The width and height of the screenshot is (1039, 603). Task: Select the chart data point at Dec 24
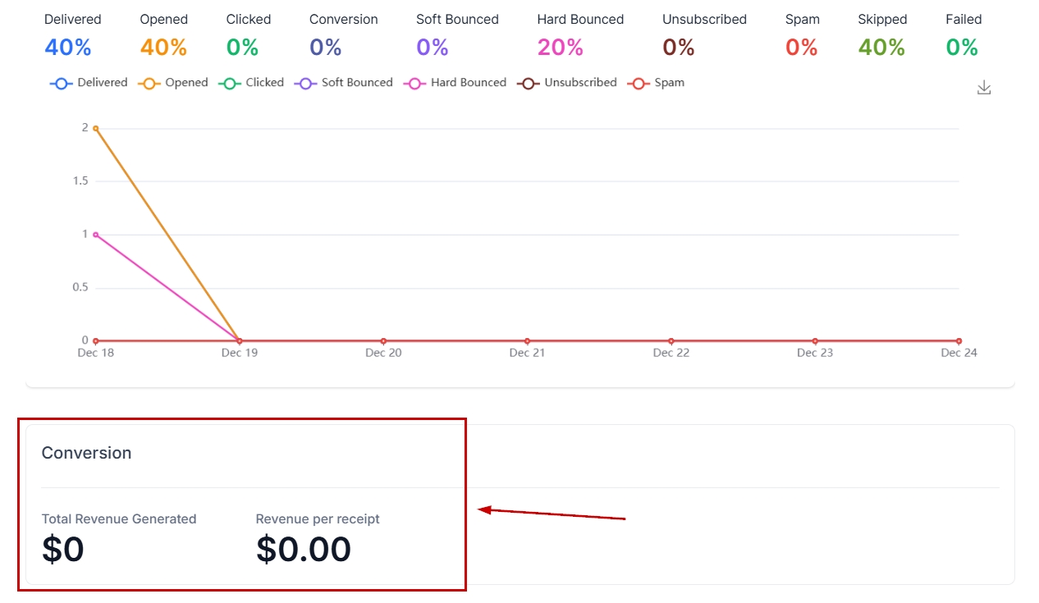coord(959,340)
